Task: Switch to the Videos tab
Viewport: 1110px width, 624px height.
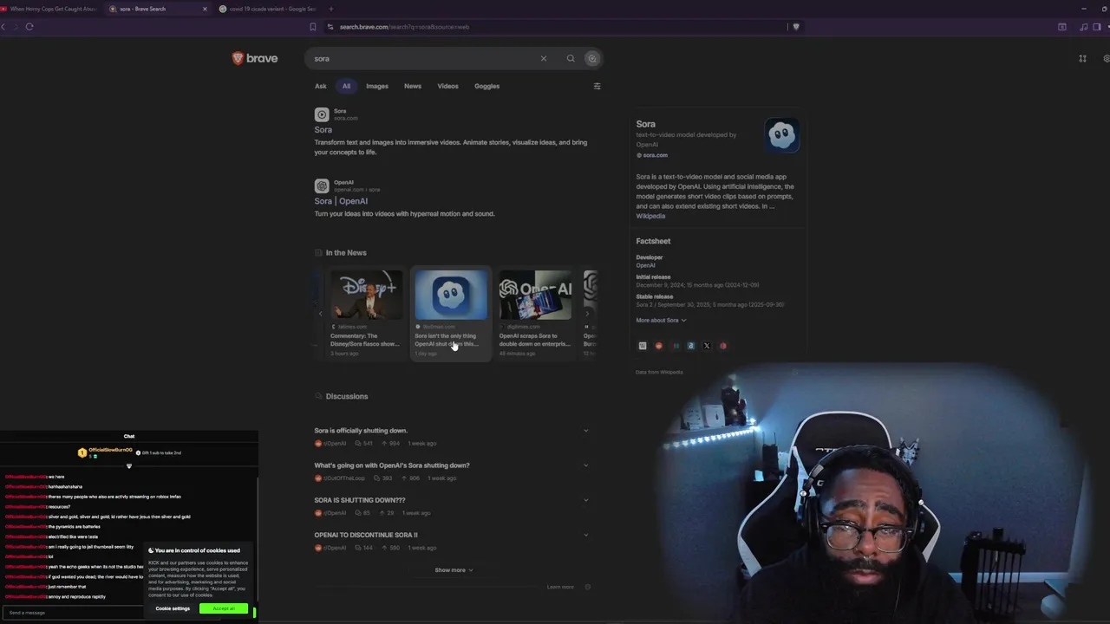Action: pyautogui.click(x=447, y=86)
